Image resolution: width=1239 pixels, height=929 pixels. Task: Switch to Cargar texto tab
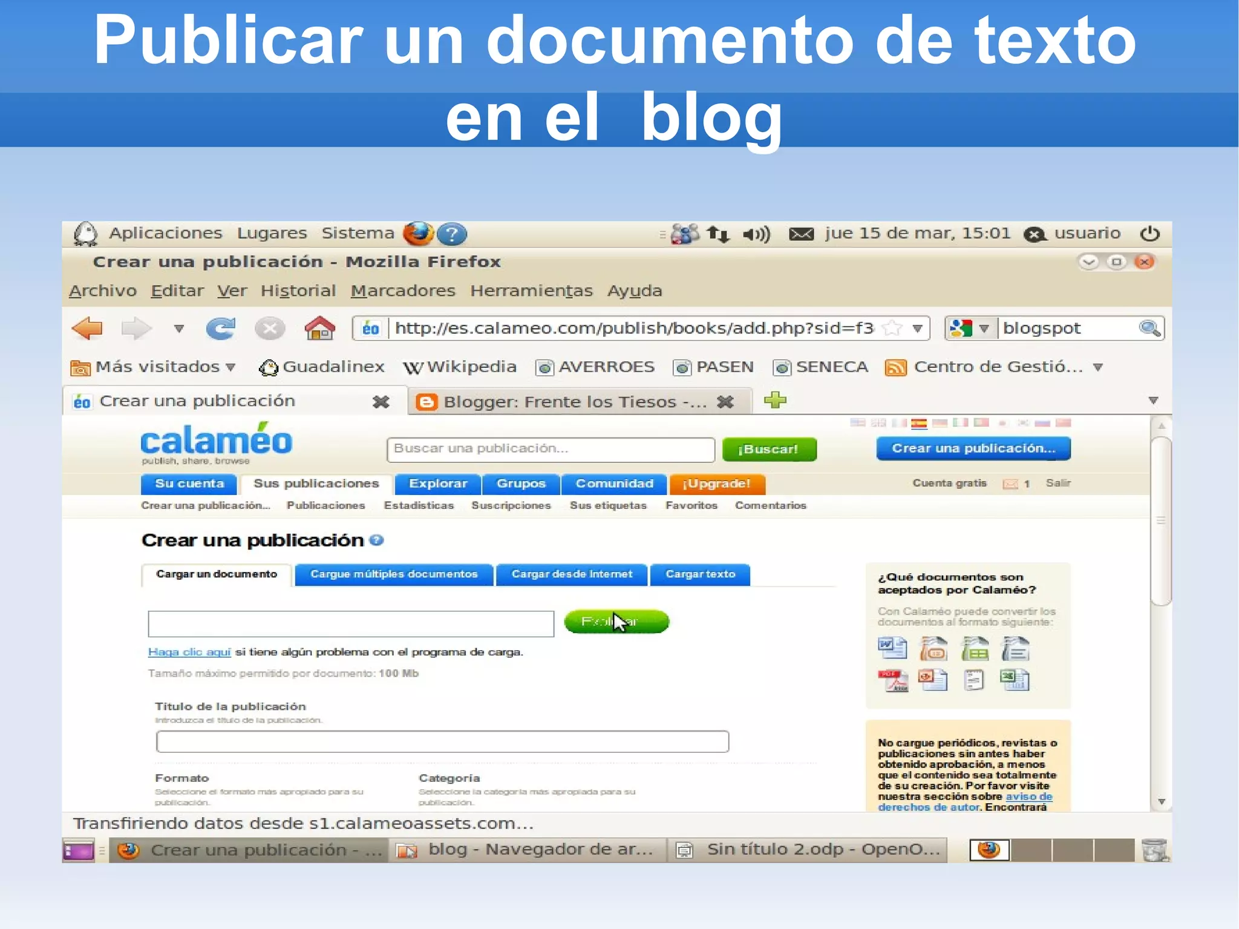[700, 574]
